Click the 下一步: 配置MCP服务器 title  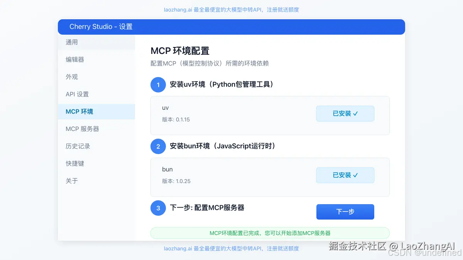coord(207,208)
